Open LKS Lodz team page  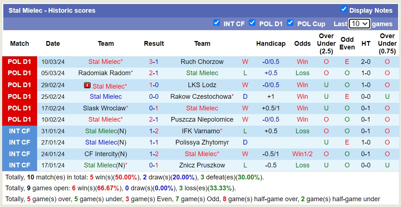[x=202, y=85]
